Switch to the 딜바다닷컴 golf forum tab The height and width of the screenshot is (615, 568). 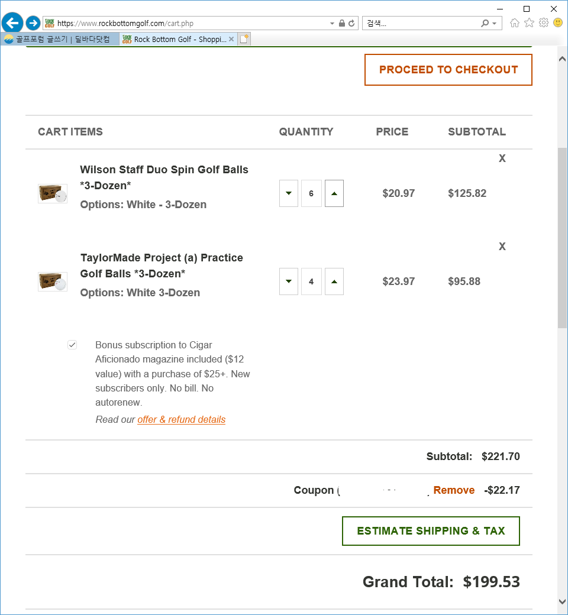point(59,39)
